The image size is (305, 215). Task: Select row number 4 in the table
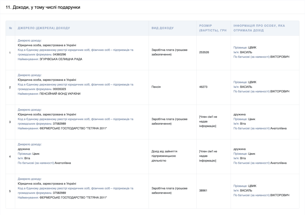click(10, 156)
